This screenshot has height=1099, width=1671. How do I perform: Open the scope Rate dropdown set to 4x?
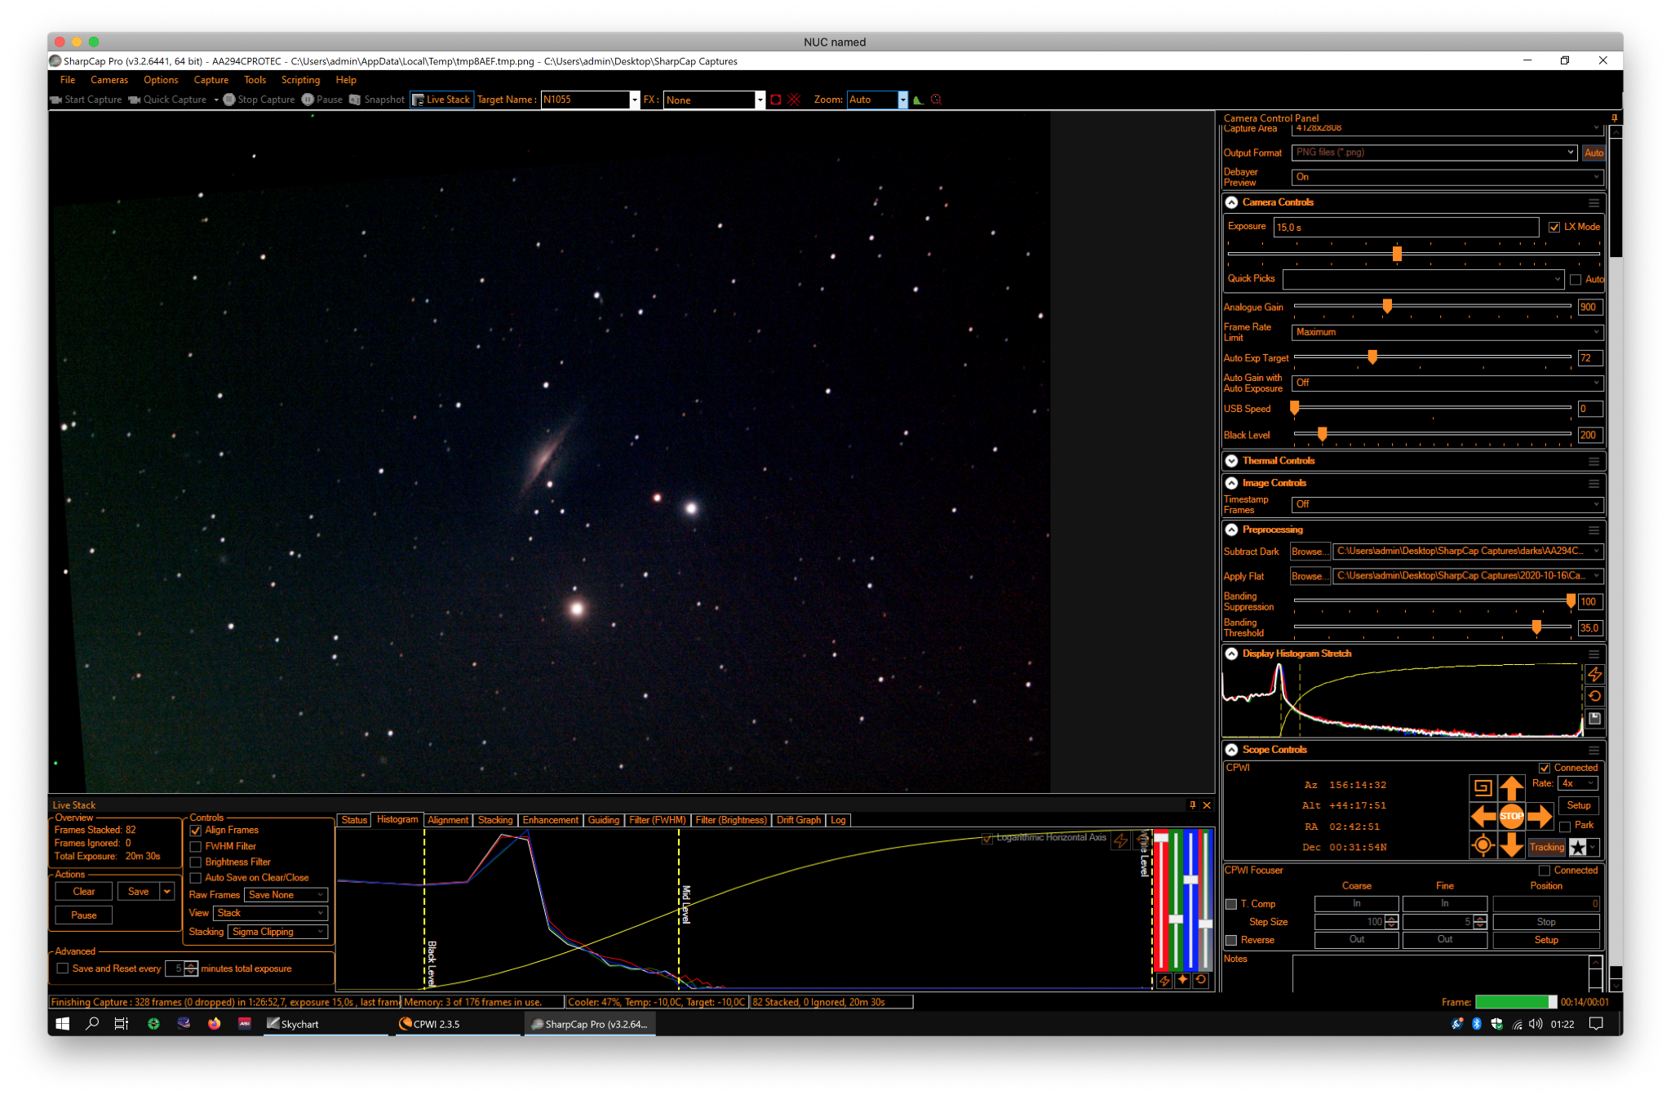[x=1578, y=783]
